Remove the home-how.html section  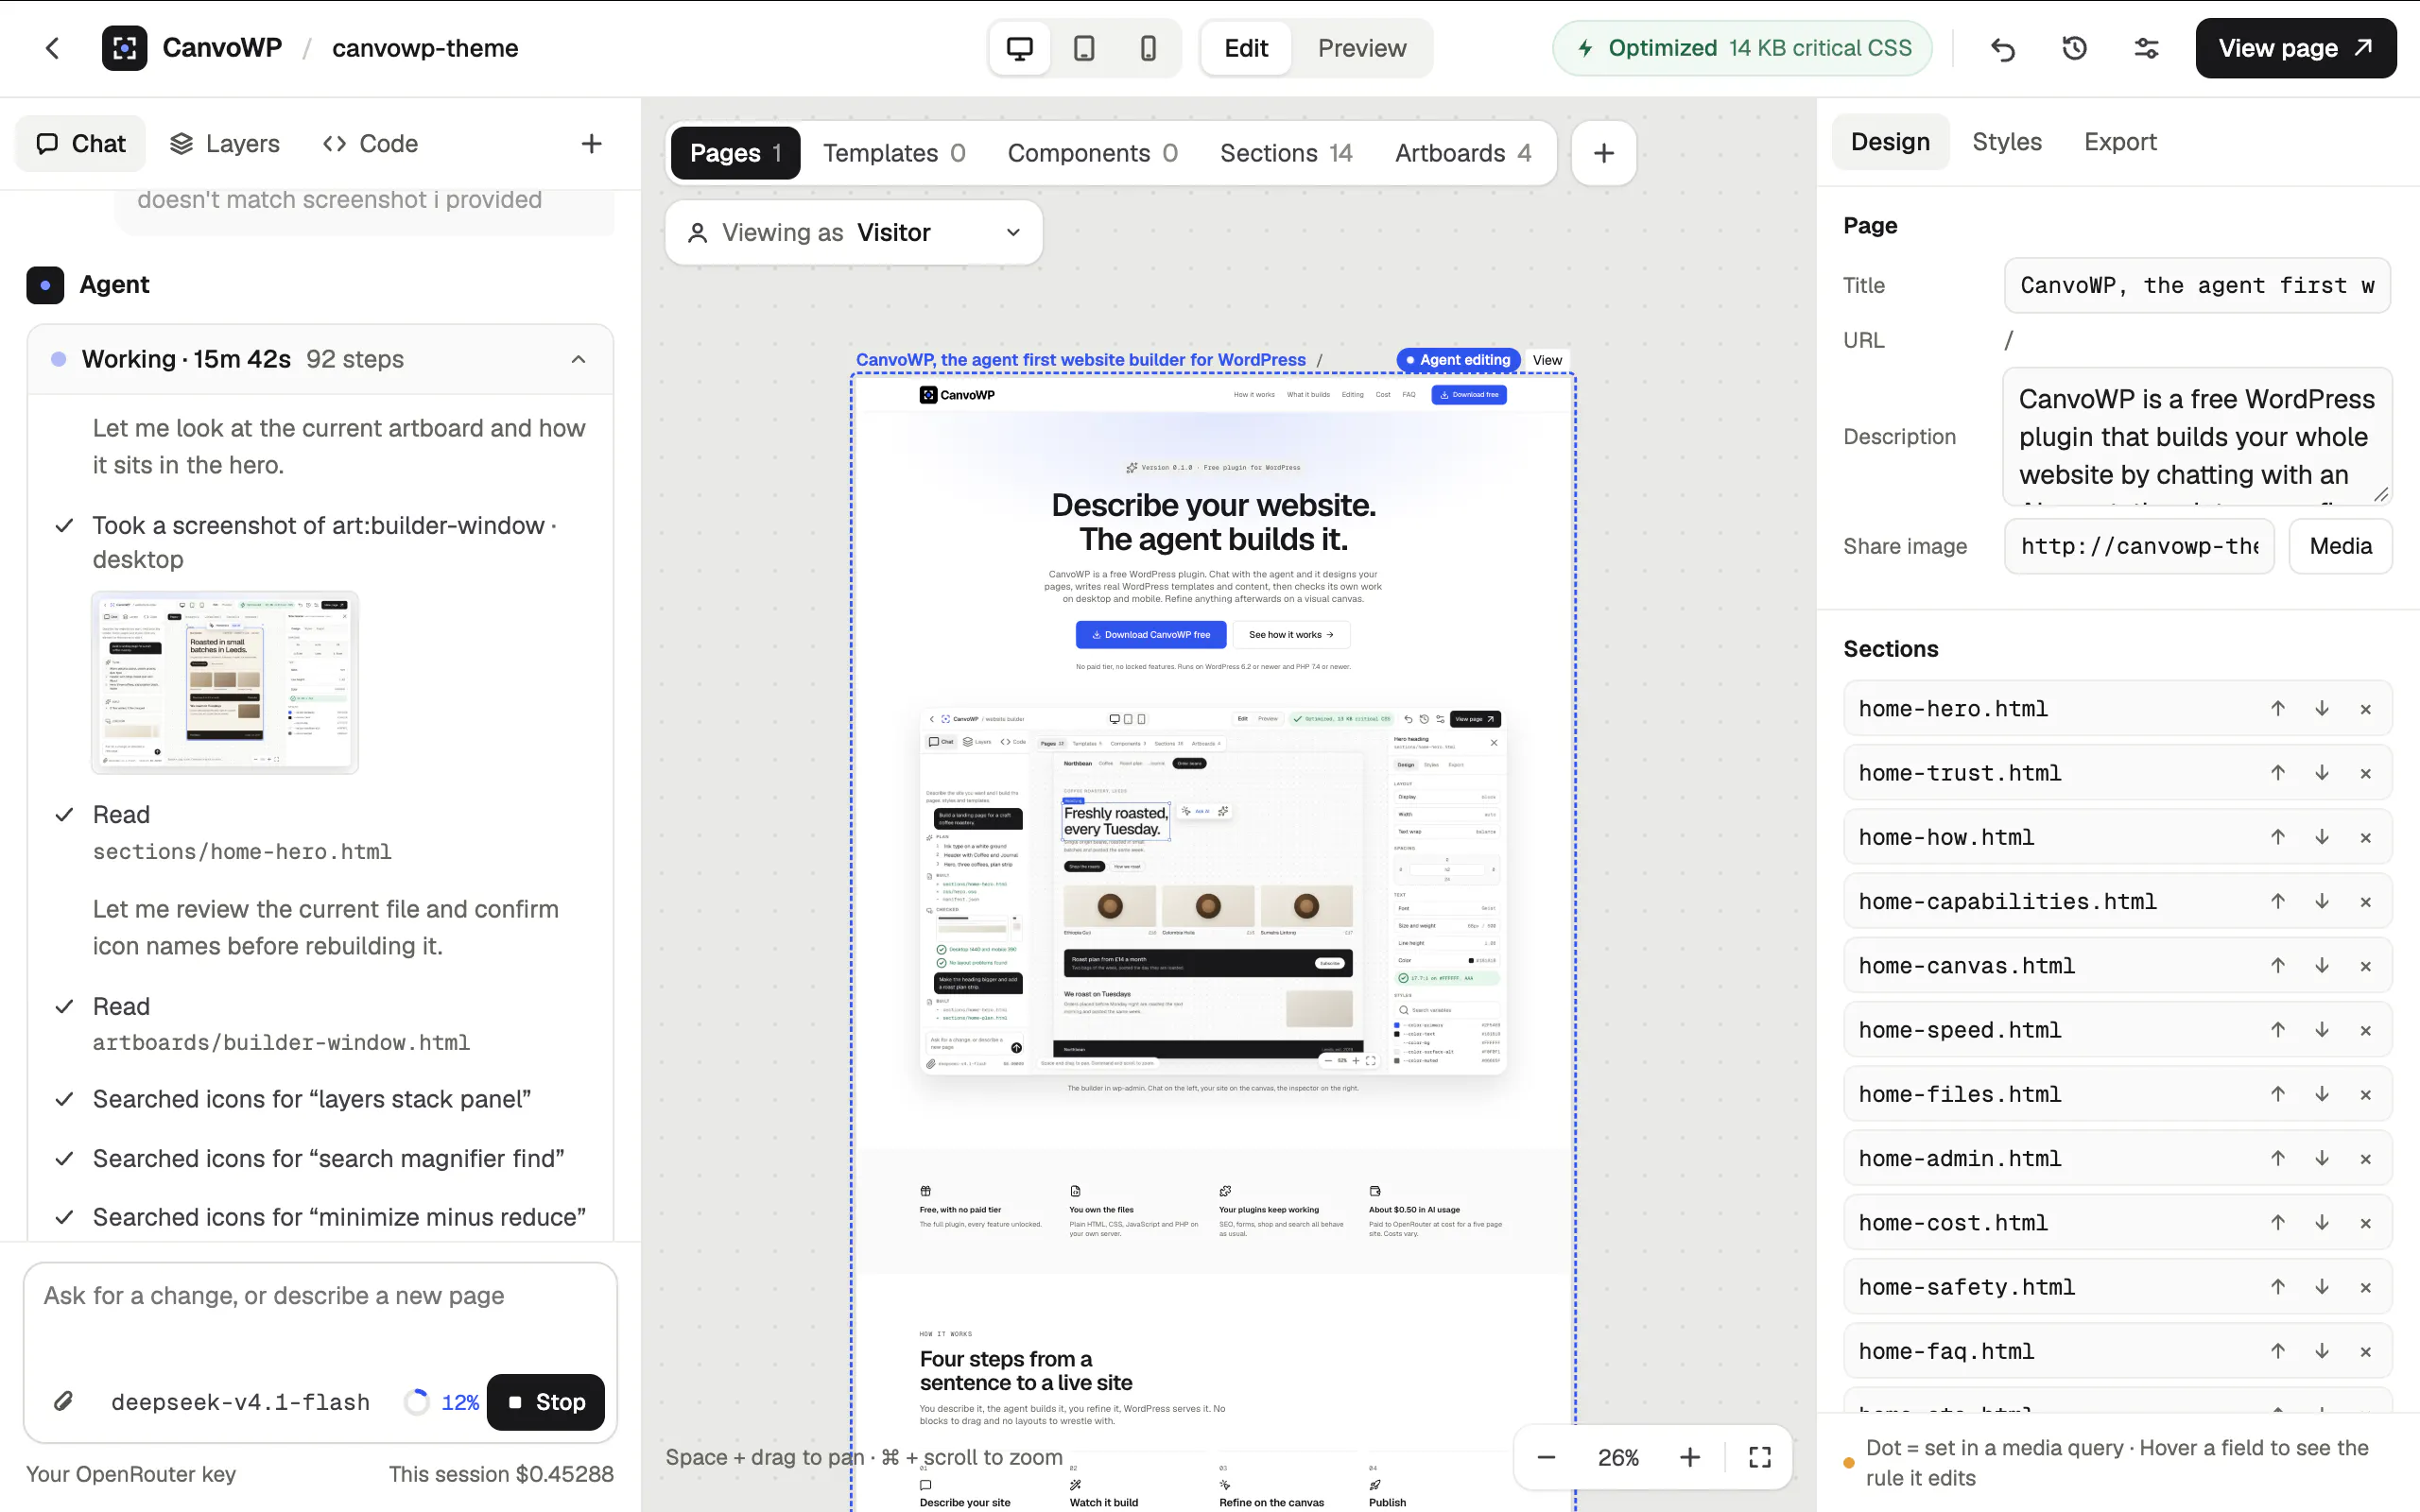(2366, 838)
